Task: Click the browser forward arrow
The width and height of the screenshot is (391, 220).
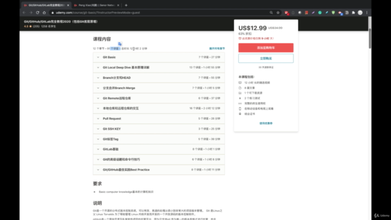Action: point(31,12)
